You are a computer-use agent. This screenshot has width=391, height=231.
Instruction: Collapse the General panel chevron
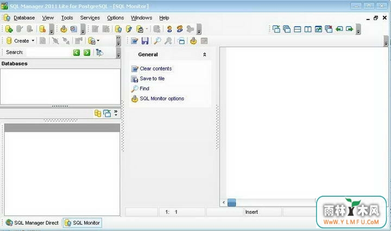(205, 55)
